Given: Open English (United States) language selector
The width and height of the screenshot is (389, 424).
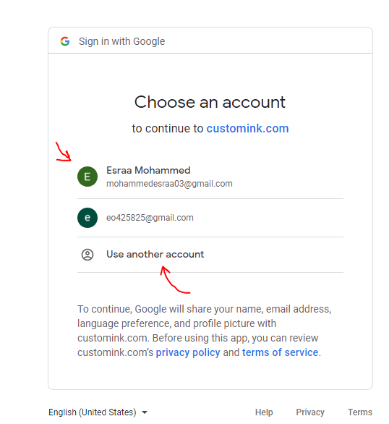Looking at the screenshot, I should point(98,412).
